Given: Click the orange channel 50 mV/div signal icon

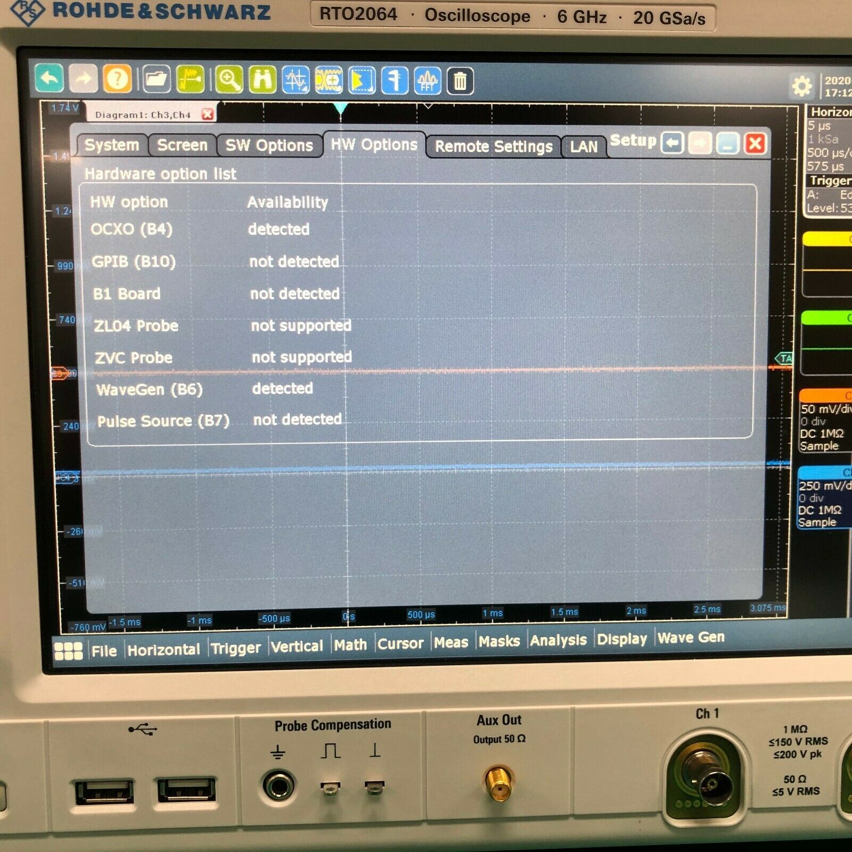Looking at the screenshot, I should [x=826, y=421].
